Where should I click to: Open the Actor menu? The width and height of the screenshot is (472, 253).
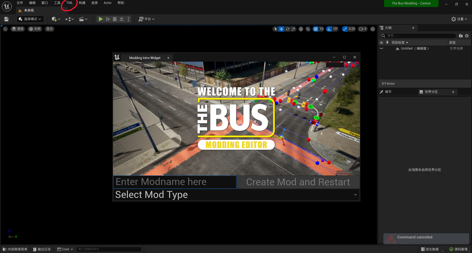click(107, 3)
